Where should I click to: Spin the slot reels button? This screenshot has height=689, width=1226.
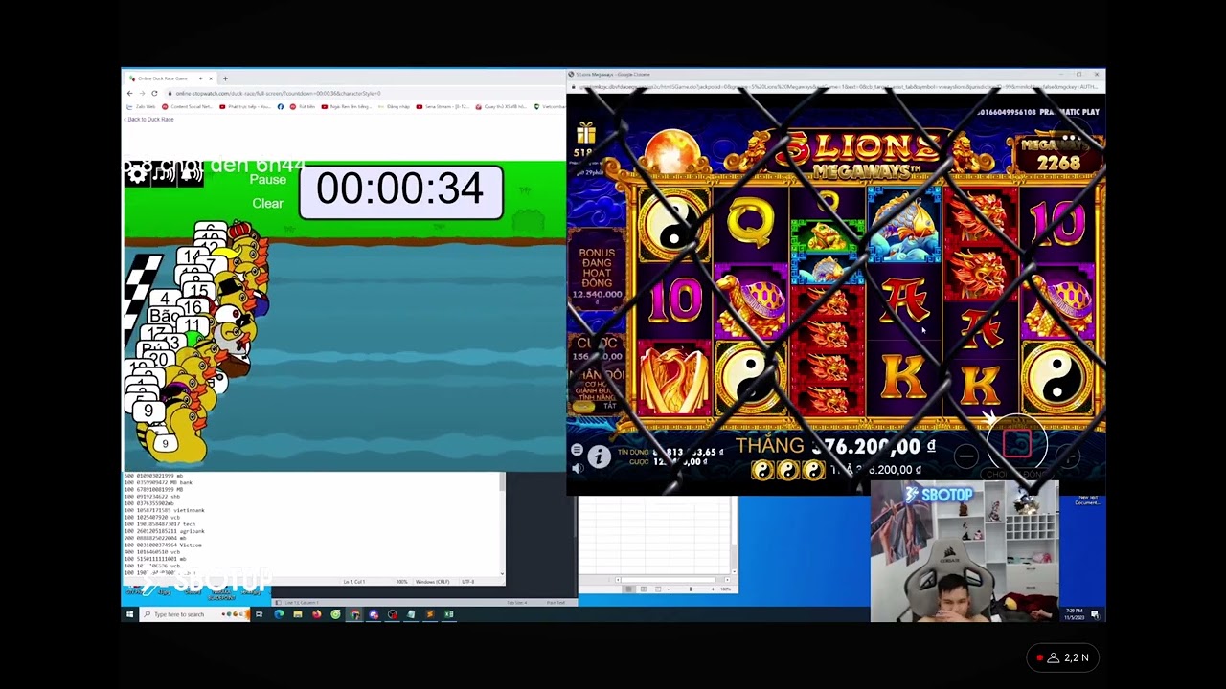click(x=1017, y=443)
